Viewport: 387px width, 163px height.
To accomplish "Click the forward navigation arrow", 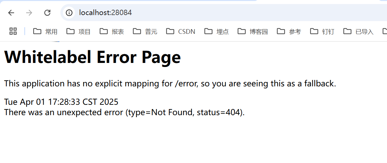I will point(30,13).
